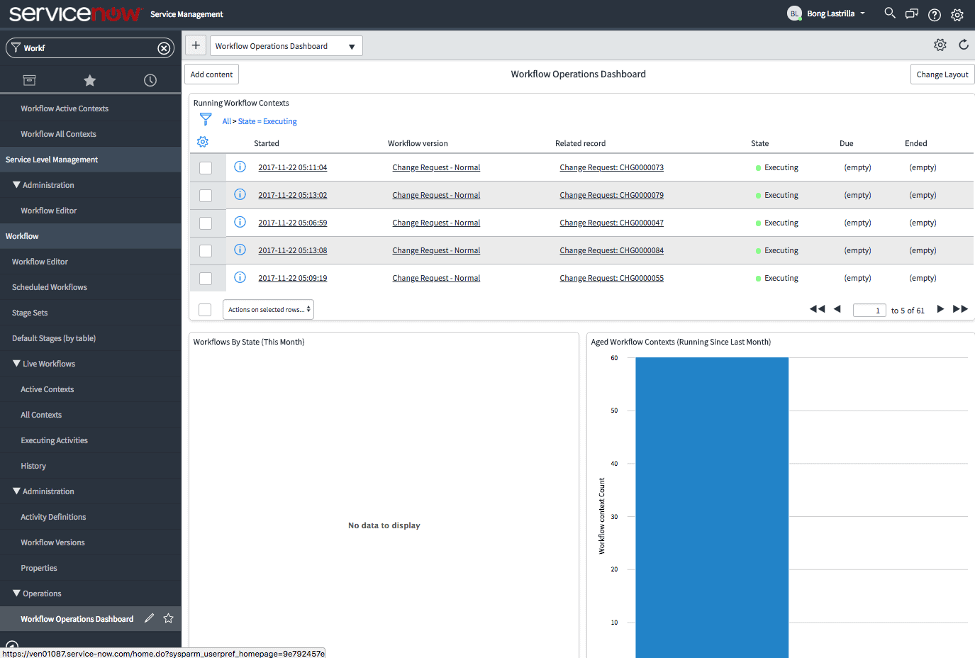Edit the Workflow Operations Dashboard module pencil

pos(149,618)
